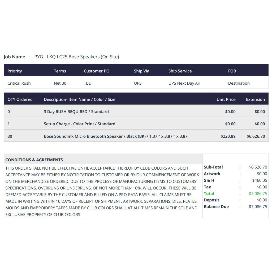The width and height of the screenshot is (272, 272).
Task: Click the Priority column header
Action: (x=15, y=71)
